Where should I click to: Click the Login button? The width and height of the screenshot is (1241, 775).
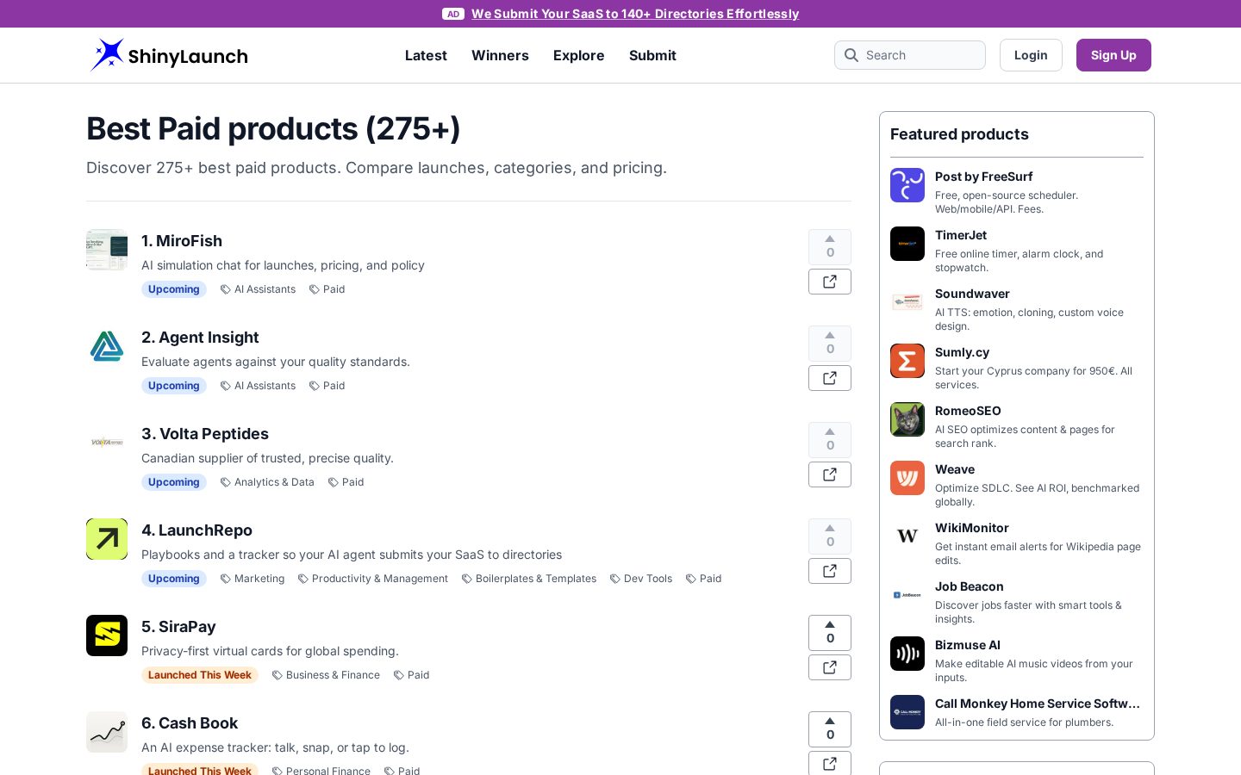[1031, 55]
